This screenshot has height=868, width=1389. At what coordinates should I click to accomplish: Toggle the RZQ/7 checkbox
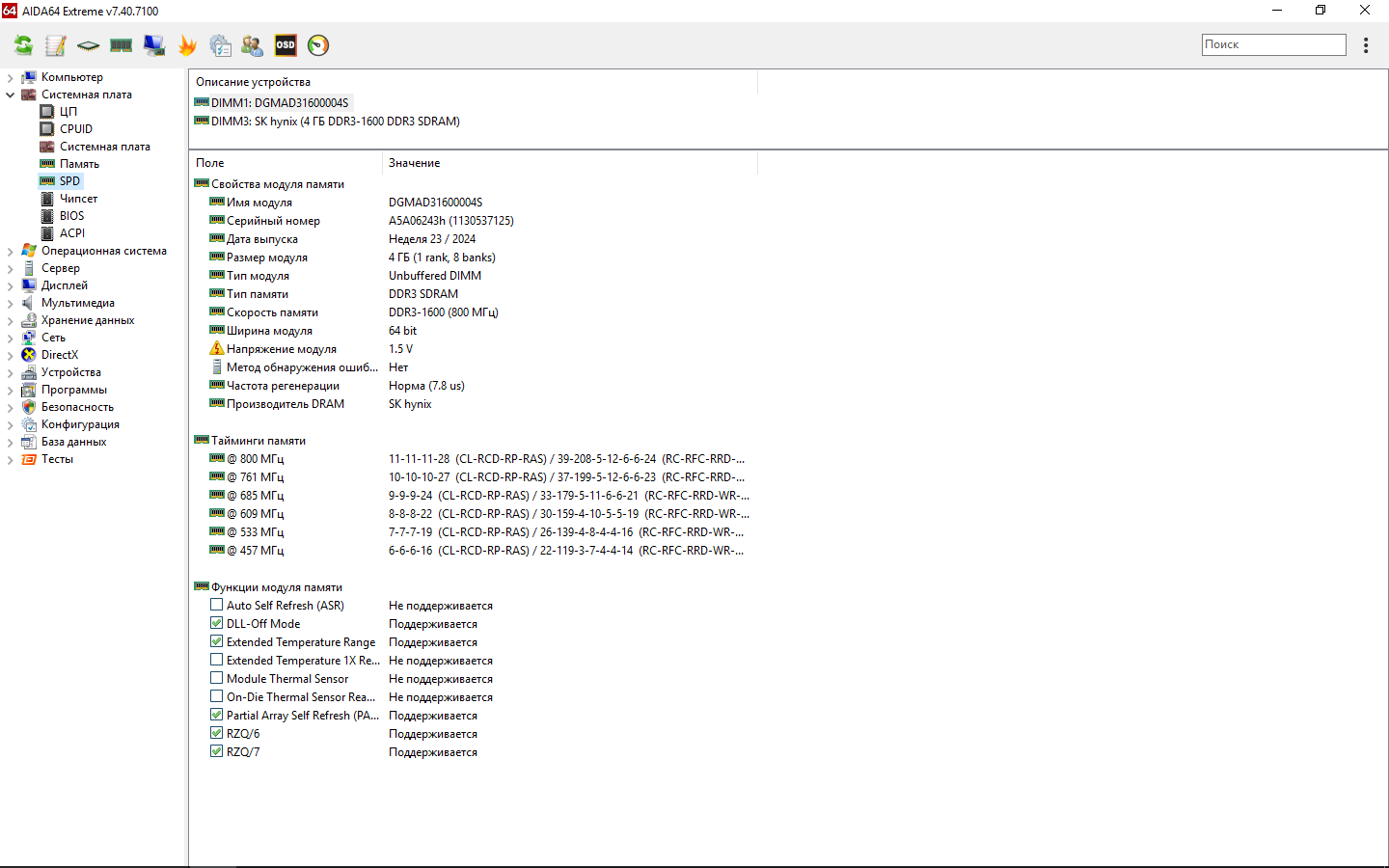tap(217, 752)
